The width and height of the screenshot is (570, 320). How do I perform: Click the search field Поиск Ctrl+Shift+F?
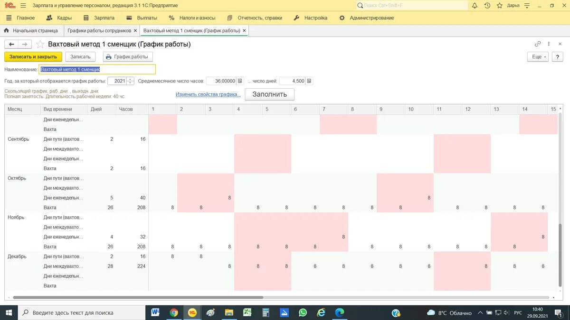pyautogui.click(x=412, y=5)
